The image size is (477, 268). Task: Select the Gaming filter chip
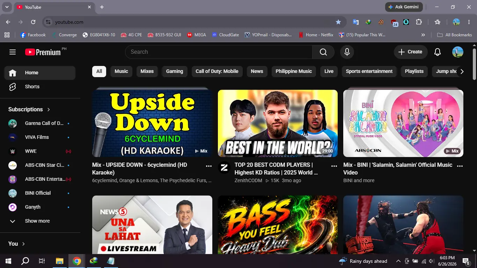pyautogui.click(x=175, y=71)
